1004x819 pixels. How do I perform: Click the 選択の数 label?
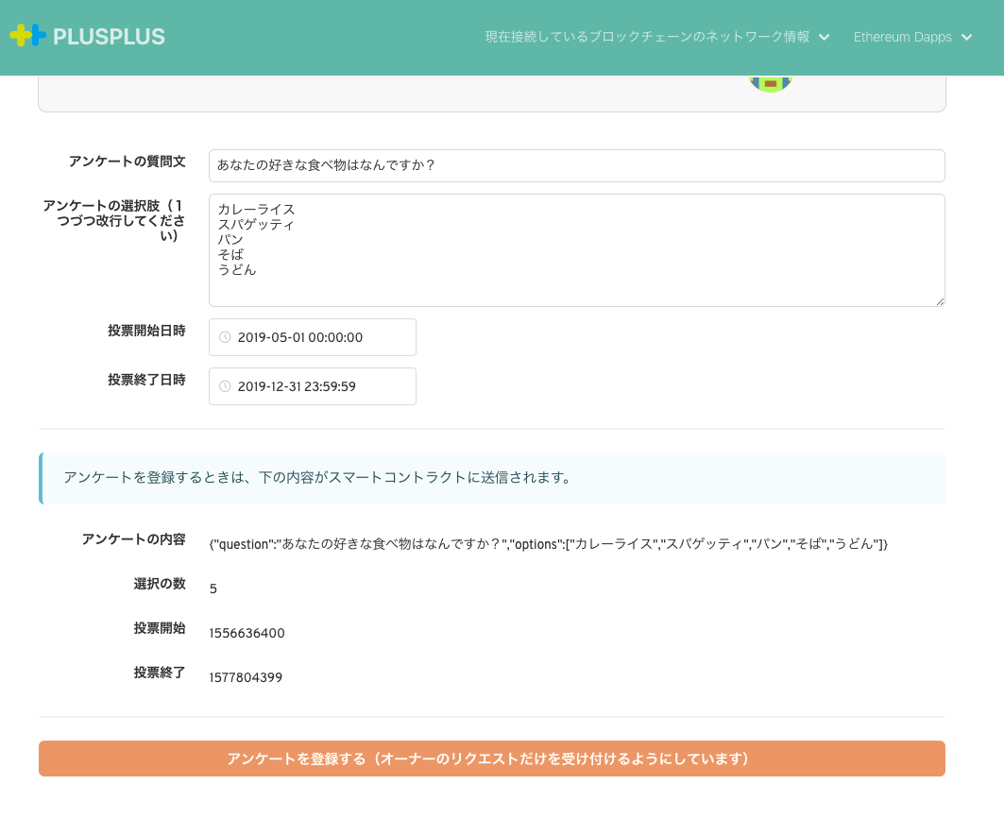(x=160, y=584)
